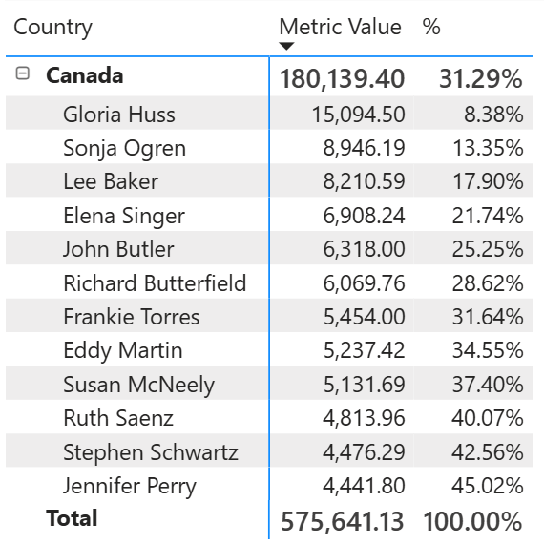The image size is (544, 544).
Task: Select the Country column header
Action: 52,27
